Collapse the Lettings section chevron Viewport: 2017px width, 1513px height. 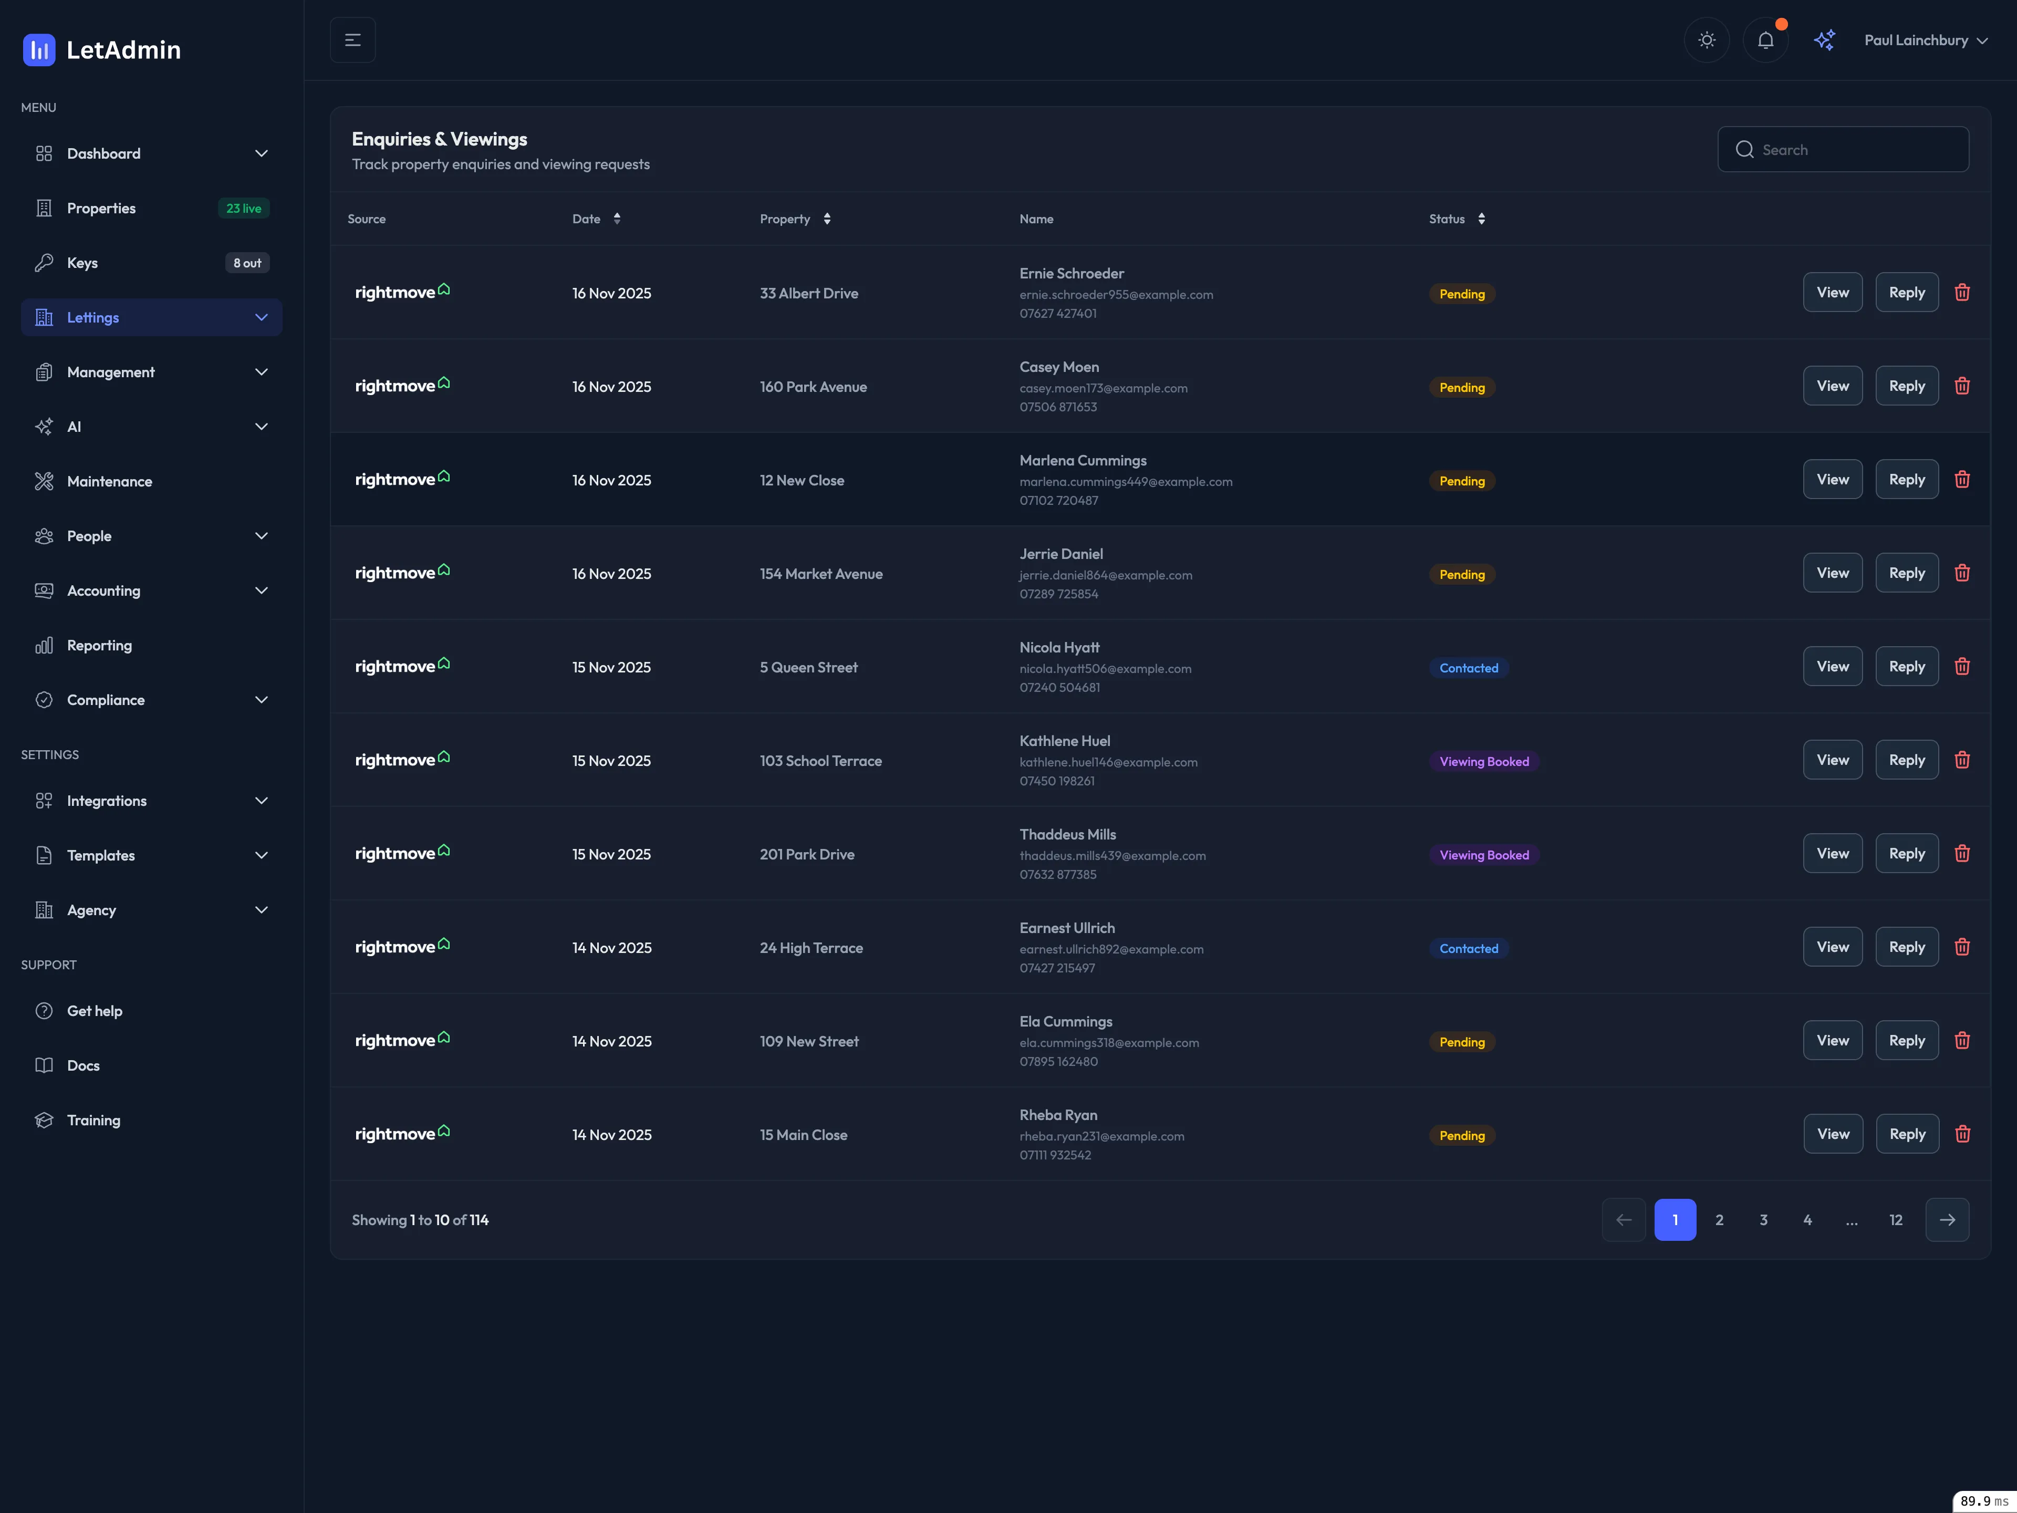point(262,317)
